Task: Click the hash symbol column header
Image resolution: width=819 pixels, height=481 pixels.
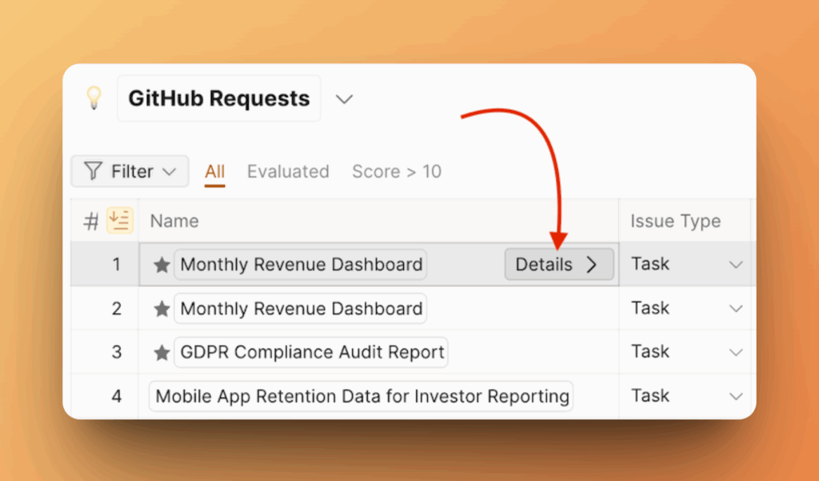Action: tap(91, 221)
